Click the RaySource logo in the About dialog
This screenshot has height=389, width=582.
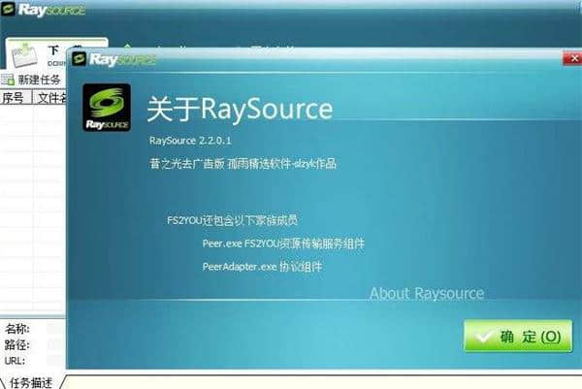107,108
